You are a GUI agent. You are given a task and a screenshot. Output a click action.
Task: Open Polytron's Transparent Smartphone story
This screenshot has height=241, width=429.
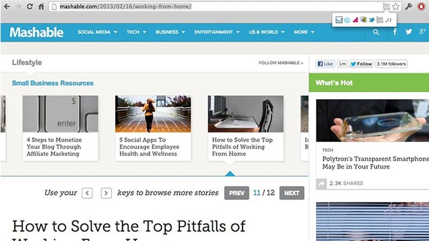[376, 163]
